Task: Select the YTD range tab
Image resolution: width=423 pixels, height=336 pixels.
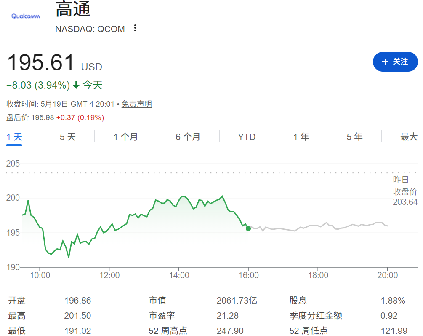Action: coord(247,137)
